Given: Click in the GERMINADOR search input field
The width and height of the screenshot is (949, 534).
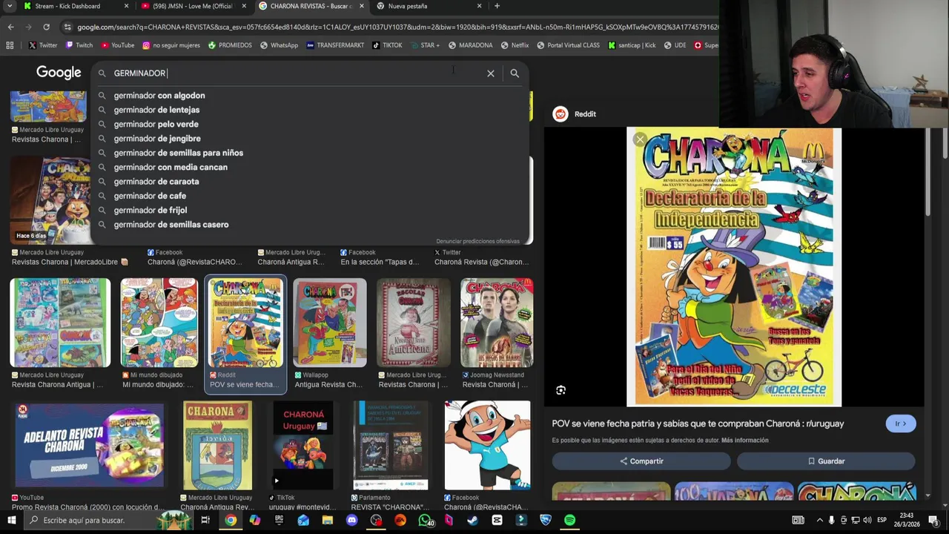Looking at the screenshot, I should pyautogui.click(x=297, y=73).
